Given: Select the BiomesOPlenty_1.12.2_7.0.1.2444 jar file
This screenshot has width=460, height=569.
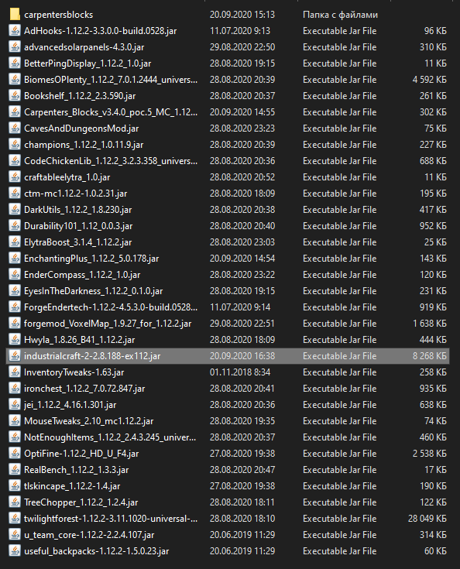Looking at the screenshot, I should coord(111,80).
